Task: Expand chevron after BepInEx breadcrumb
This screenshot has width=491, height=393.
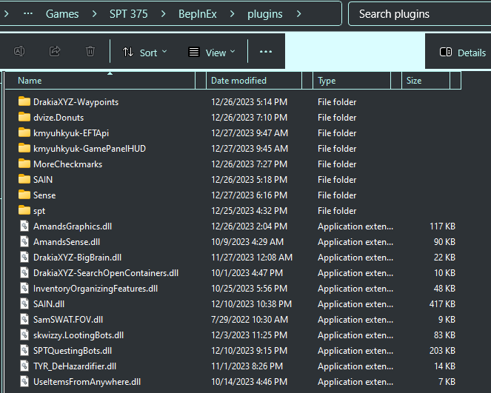Action: click(x=232, y=14)
